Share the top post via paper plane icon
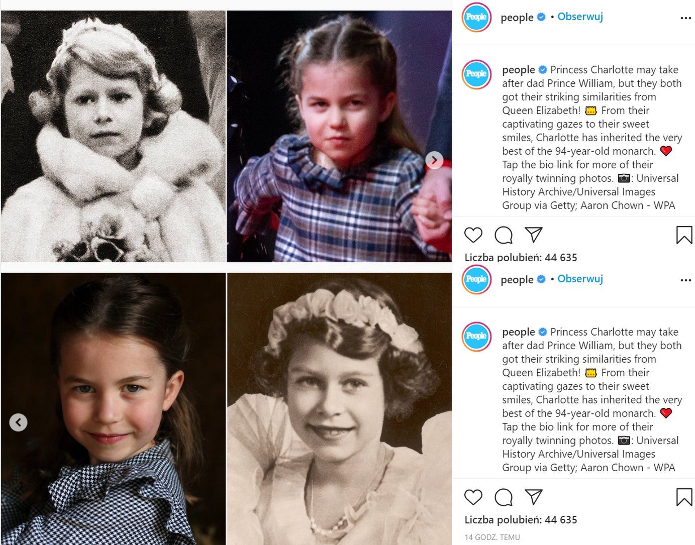The width and height of the screenshot is (695, 545). (533, 235)
